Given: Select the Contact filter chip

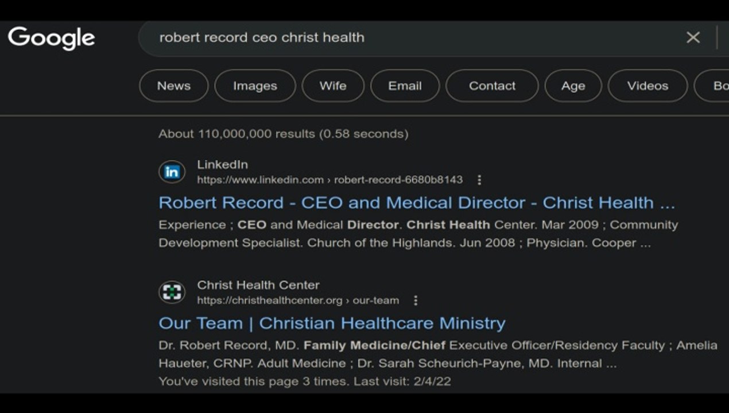Looking at the screenshot, I should (x=492, y=85).
